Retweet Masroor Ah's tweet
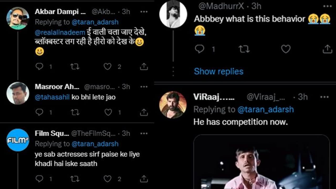The width and height of the screenshot is (336, 189). coord(75,112)
